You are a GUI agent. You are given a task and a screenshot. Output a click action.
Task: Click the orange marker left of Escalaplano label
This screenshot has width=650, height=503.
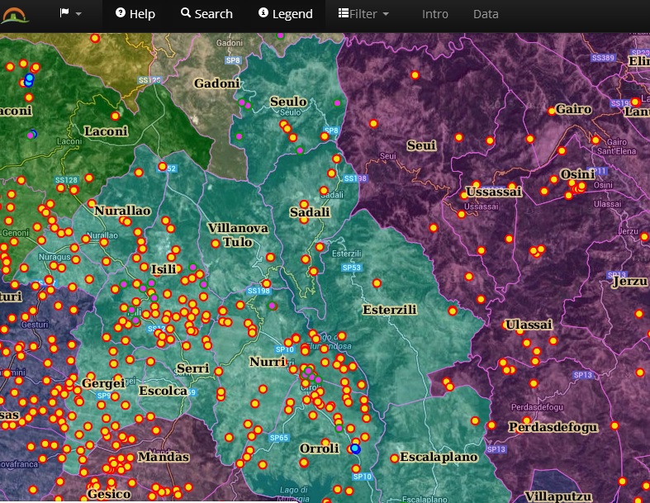point(394,458)
